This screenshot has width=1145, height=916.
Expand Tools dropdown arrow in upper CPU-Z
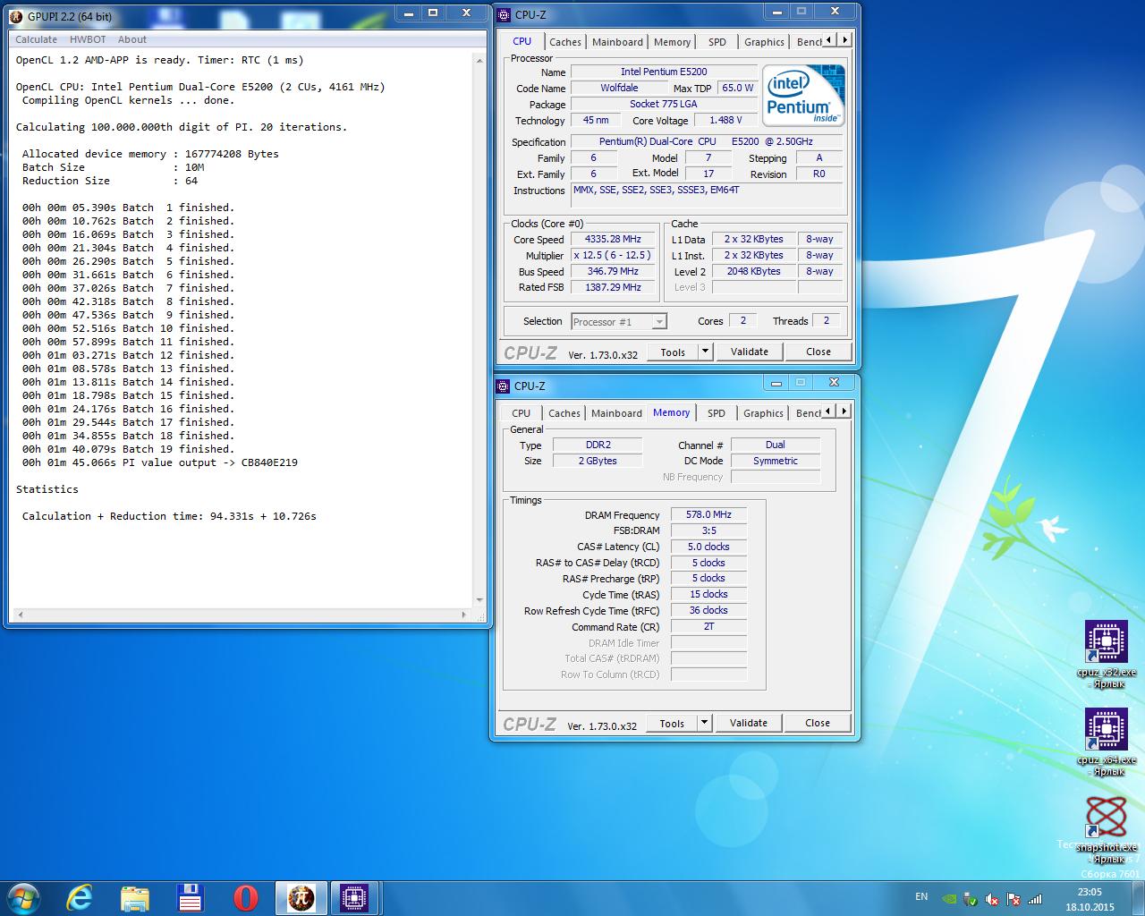[705, 352]
